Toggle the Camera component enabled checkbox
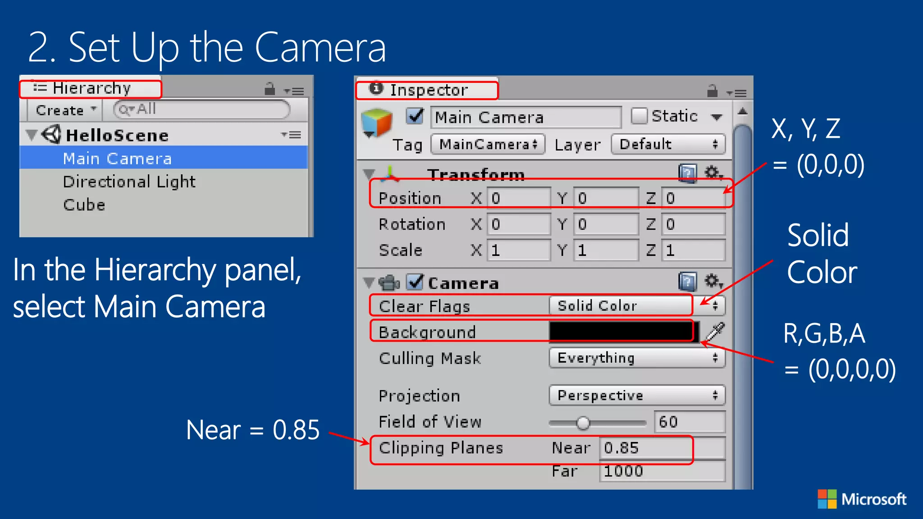Image resolution: width=923 pixels, height=519 pixels. (415, 282)
